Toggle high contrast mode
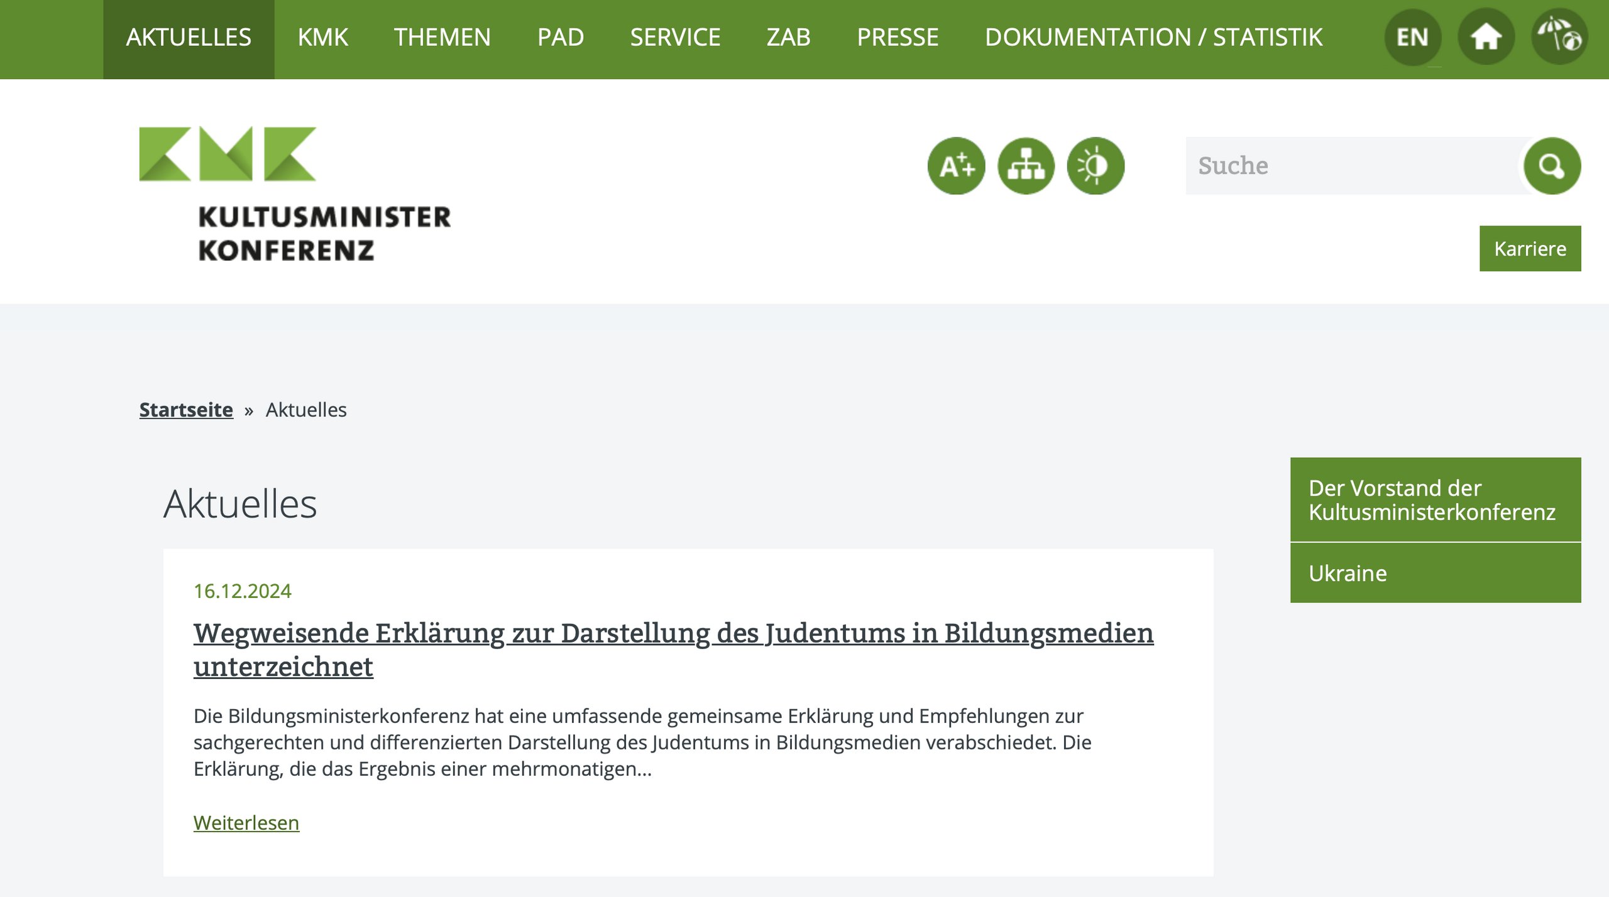Image resolution: width=1609 pixels, height=897 pixels. click(x=1095, y=166)
